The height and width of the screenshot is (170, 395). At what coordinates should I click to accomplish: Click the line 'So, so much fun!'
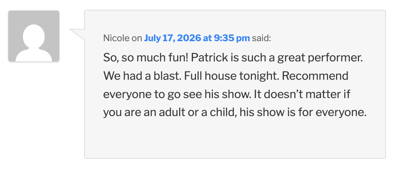(146, 58)
